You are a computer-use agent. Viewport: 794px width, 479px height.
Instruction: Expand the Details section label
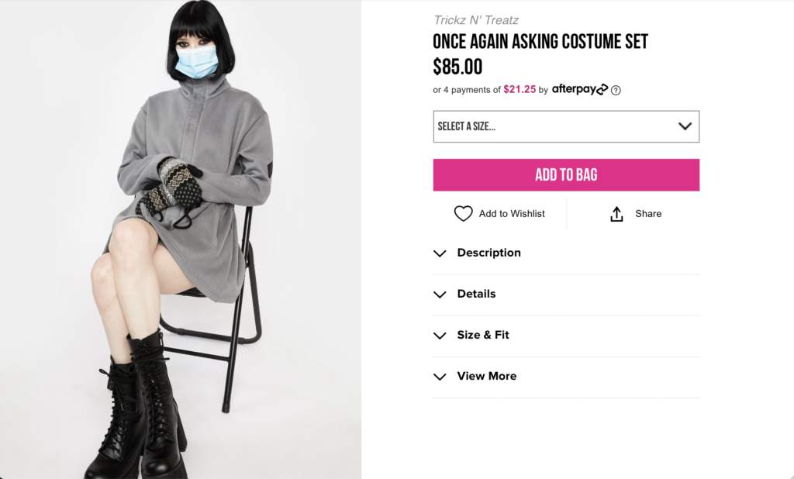tap(476, 294)
